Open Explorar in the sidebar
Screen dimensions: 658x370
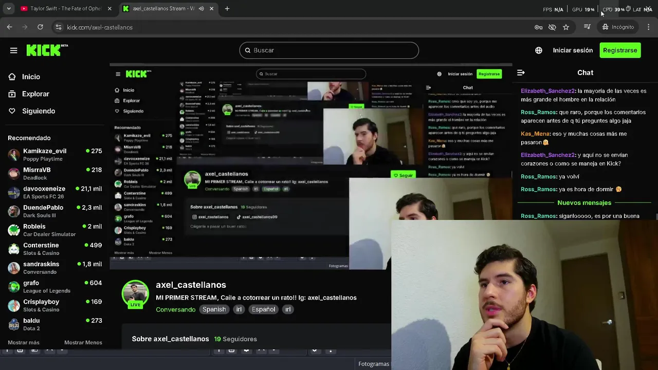(x=35, y=94)
